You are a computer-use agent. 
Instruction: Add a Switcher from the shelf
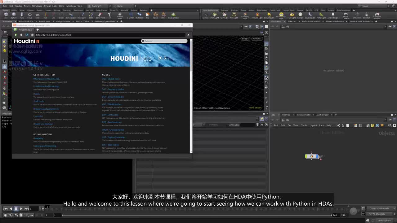(367, 15)
